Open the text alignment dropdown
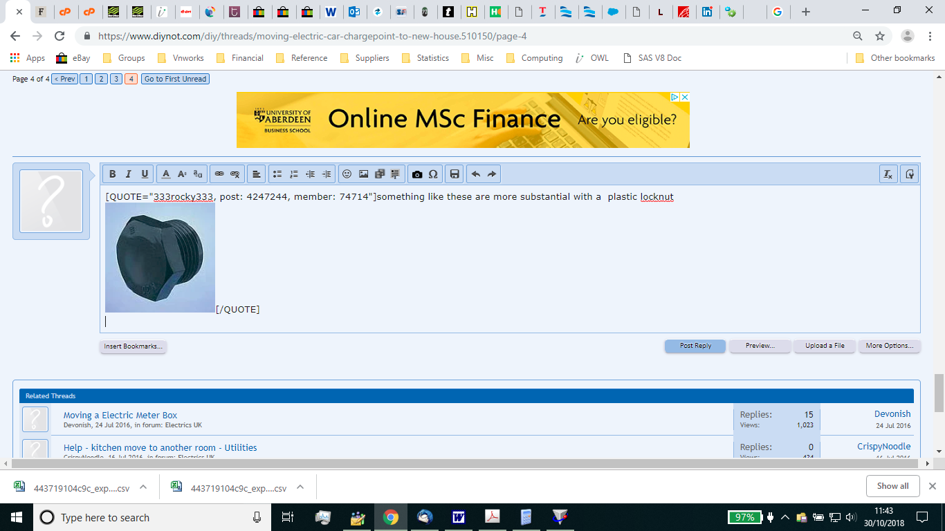This screenshot has height=531, width=945. [256, 174]
